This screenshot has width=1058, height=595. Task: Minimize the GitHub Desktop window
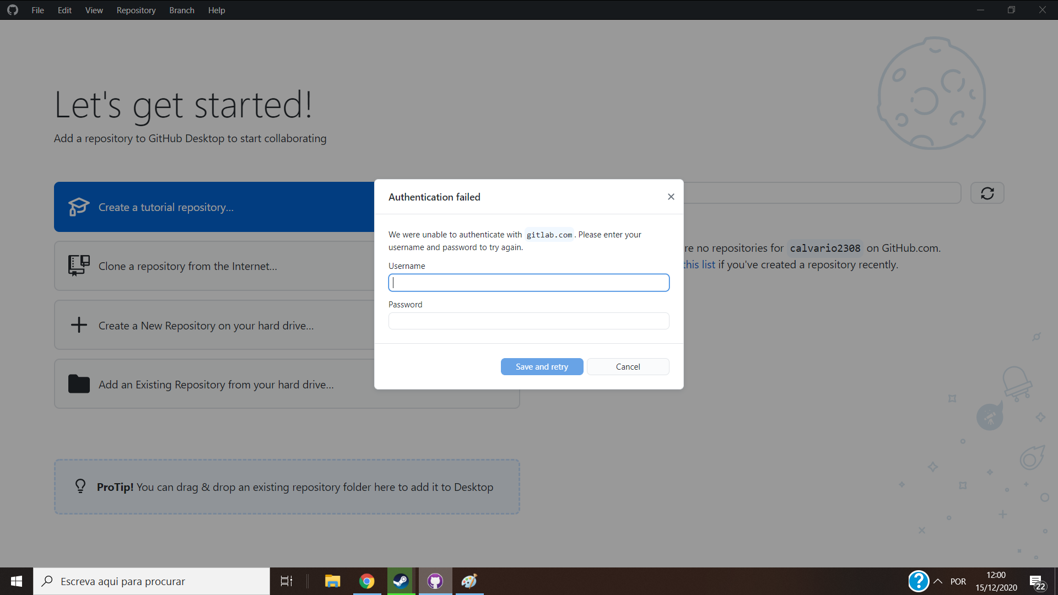pos(980,10)
